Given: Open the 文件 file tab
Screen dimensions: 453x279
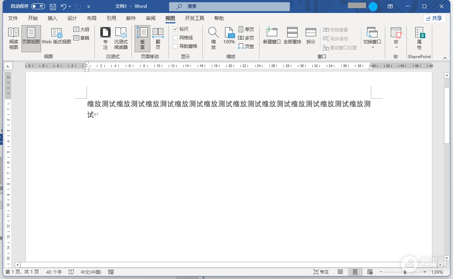Looking at the screenshot, I should (x=13, y=18).
